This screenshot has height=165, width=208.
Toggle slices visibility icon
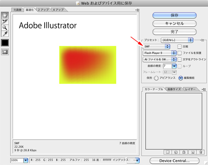coord(5,52)
